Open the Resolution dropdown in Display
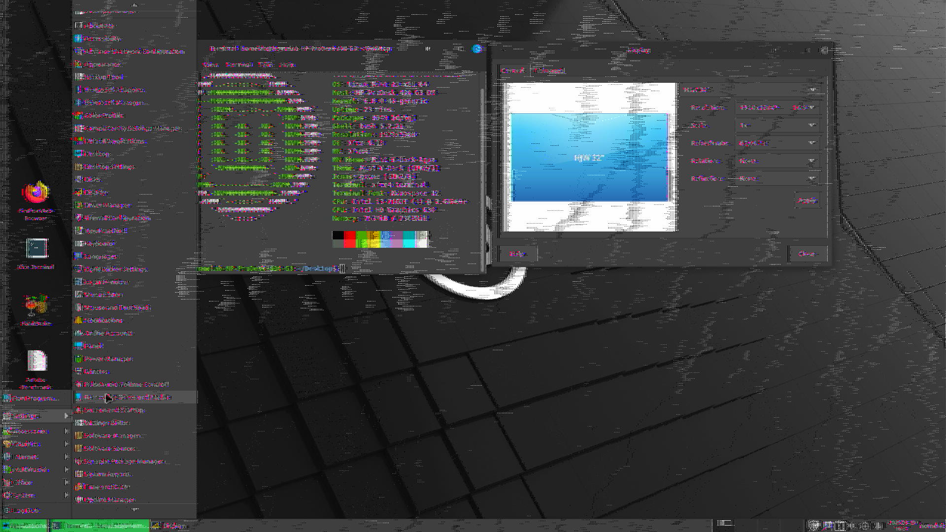This screenshot has width=946, height=532. [x=777, y=107]
